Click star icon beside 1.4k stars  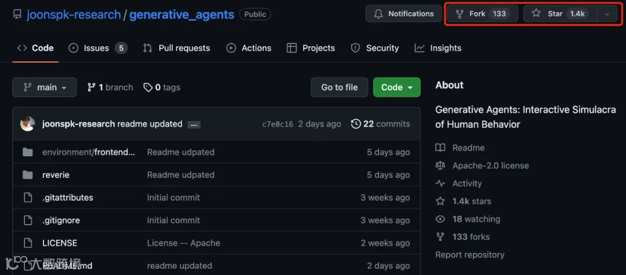pos(441,201)
